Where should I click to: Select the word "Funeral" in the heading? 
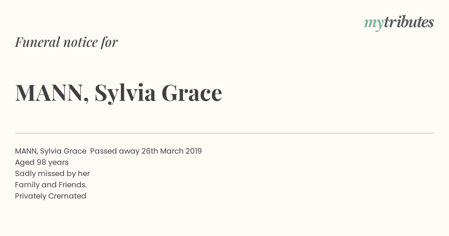37,42
